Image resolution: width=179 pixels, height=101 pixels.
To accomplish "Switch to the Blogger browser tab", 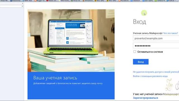I will pos(40,1).
